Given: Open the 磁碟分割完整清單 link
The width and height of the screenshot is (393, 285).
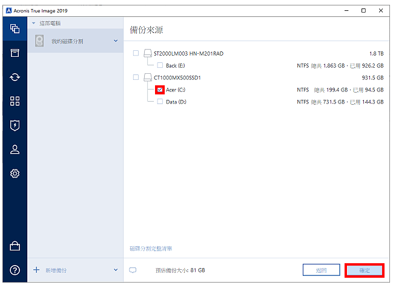Looking at the screenshot, I should (x=151, y=249).
